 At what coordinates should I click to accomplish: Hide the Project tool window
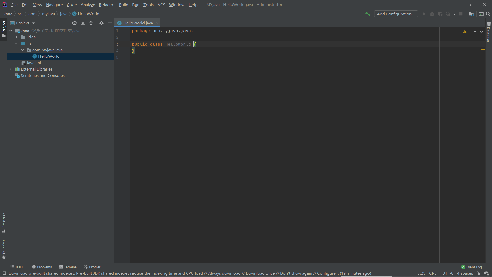[110, 23]
